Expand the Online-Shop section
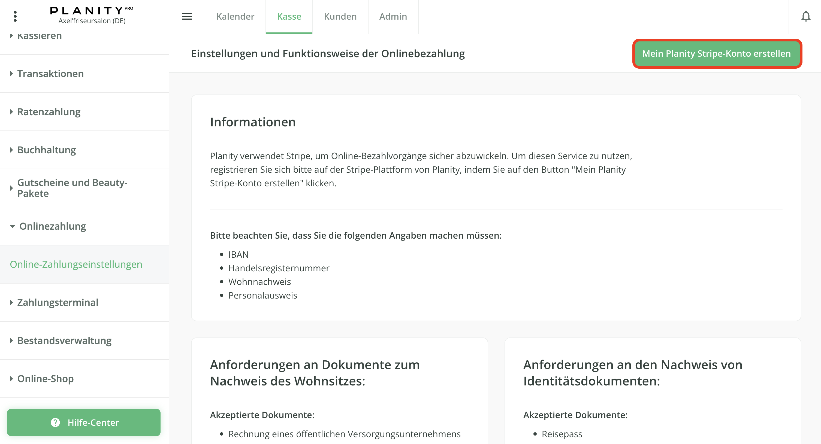The image size is (821, 444). (45, 378)
